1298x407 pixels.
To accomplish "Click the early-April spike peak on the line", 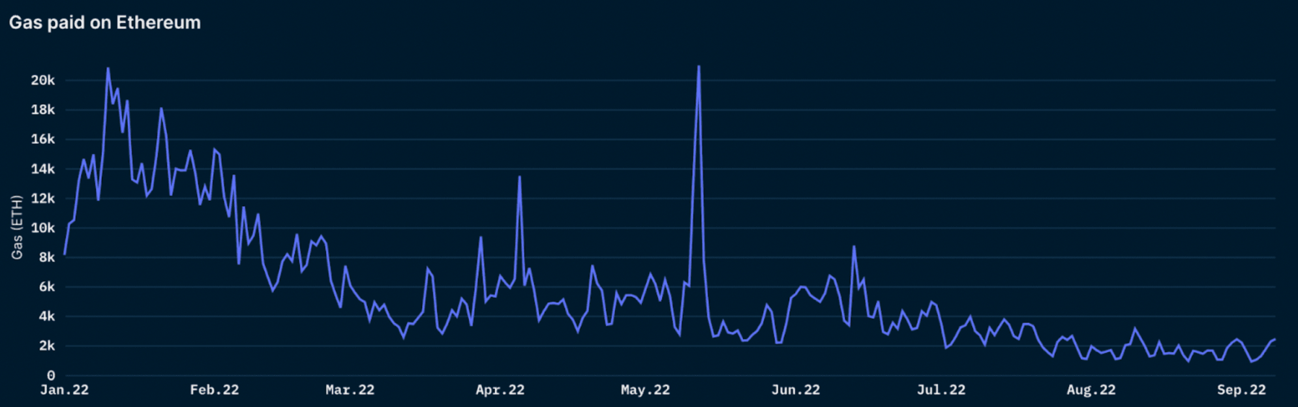I will [519, 177].
